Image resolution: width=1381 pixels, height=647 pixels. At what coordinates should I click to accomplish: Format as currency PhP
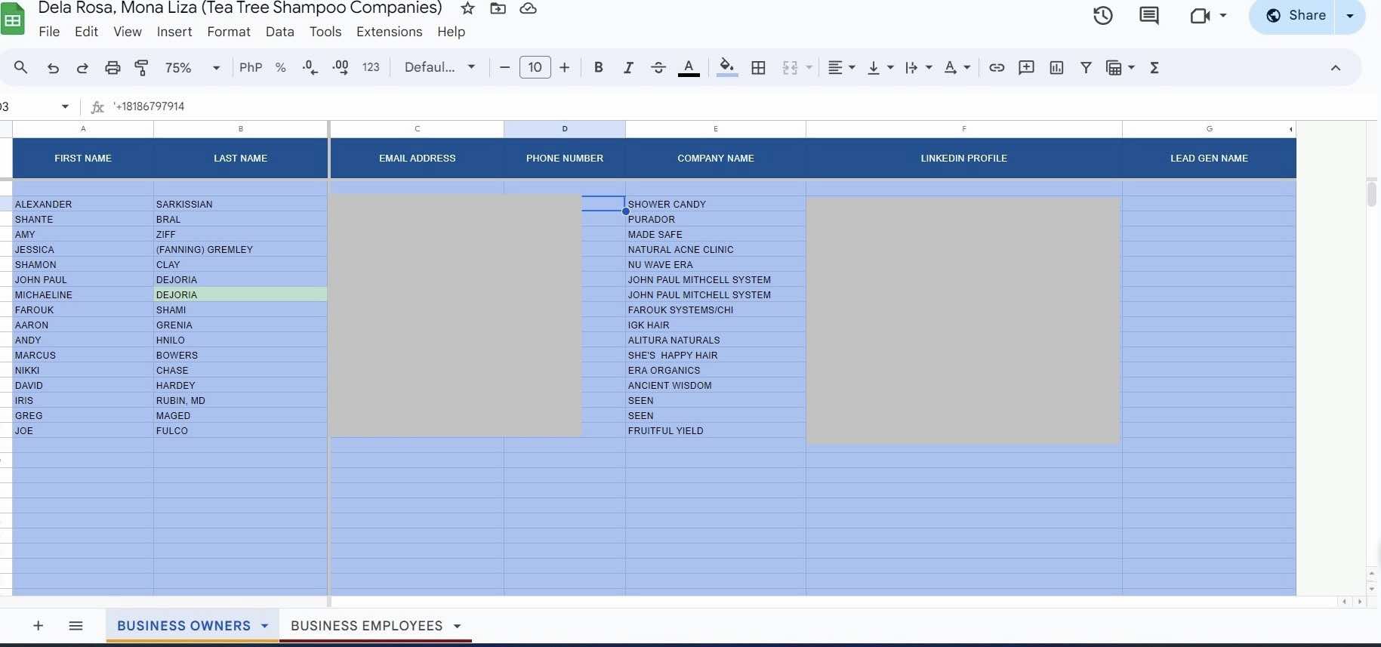(x=251, y=68)
